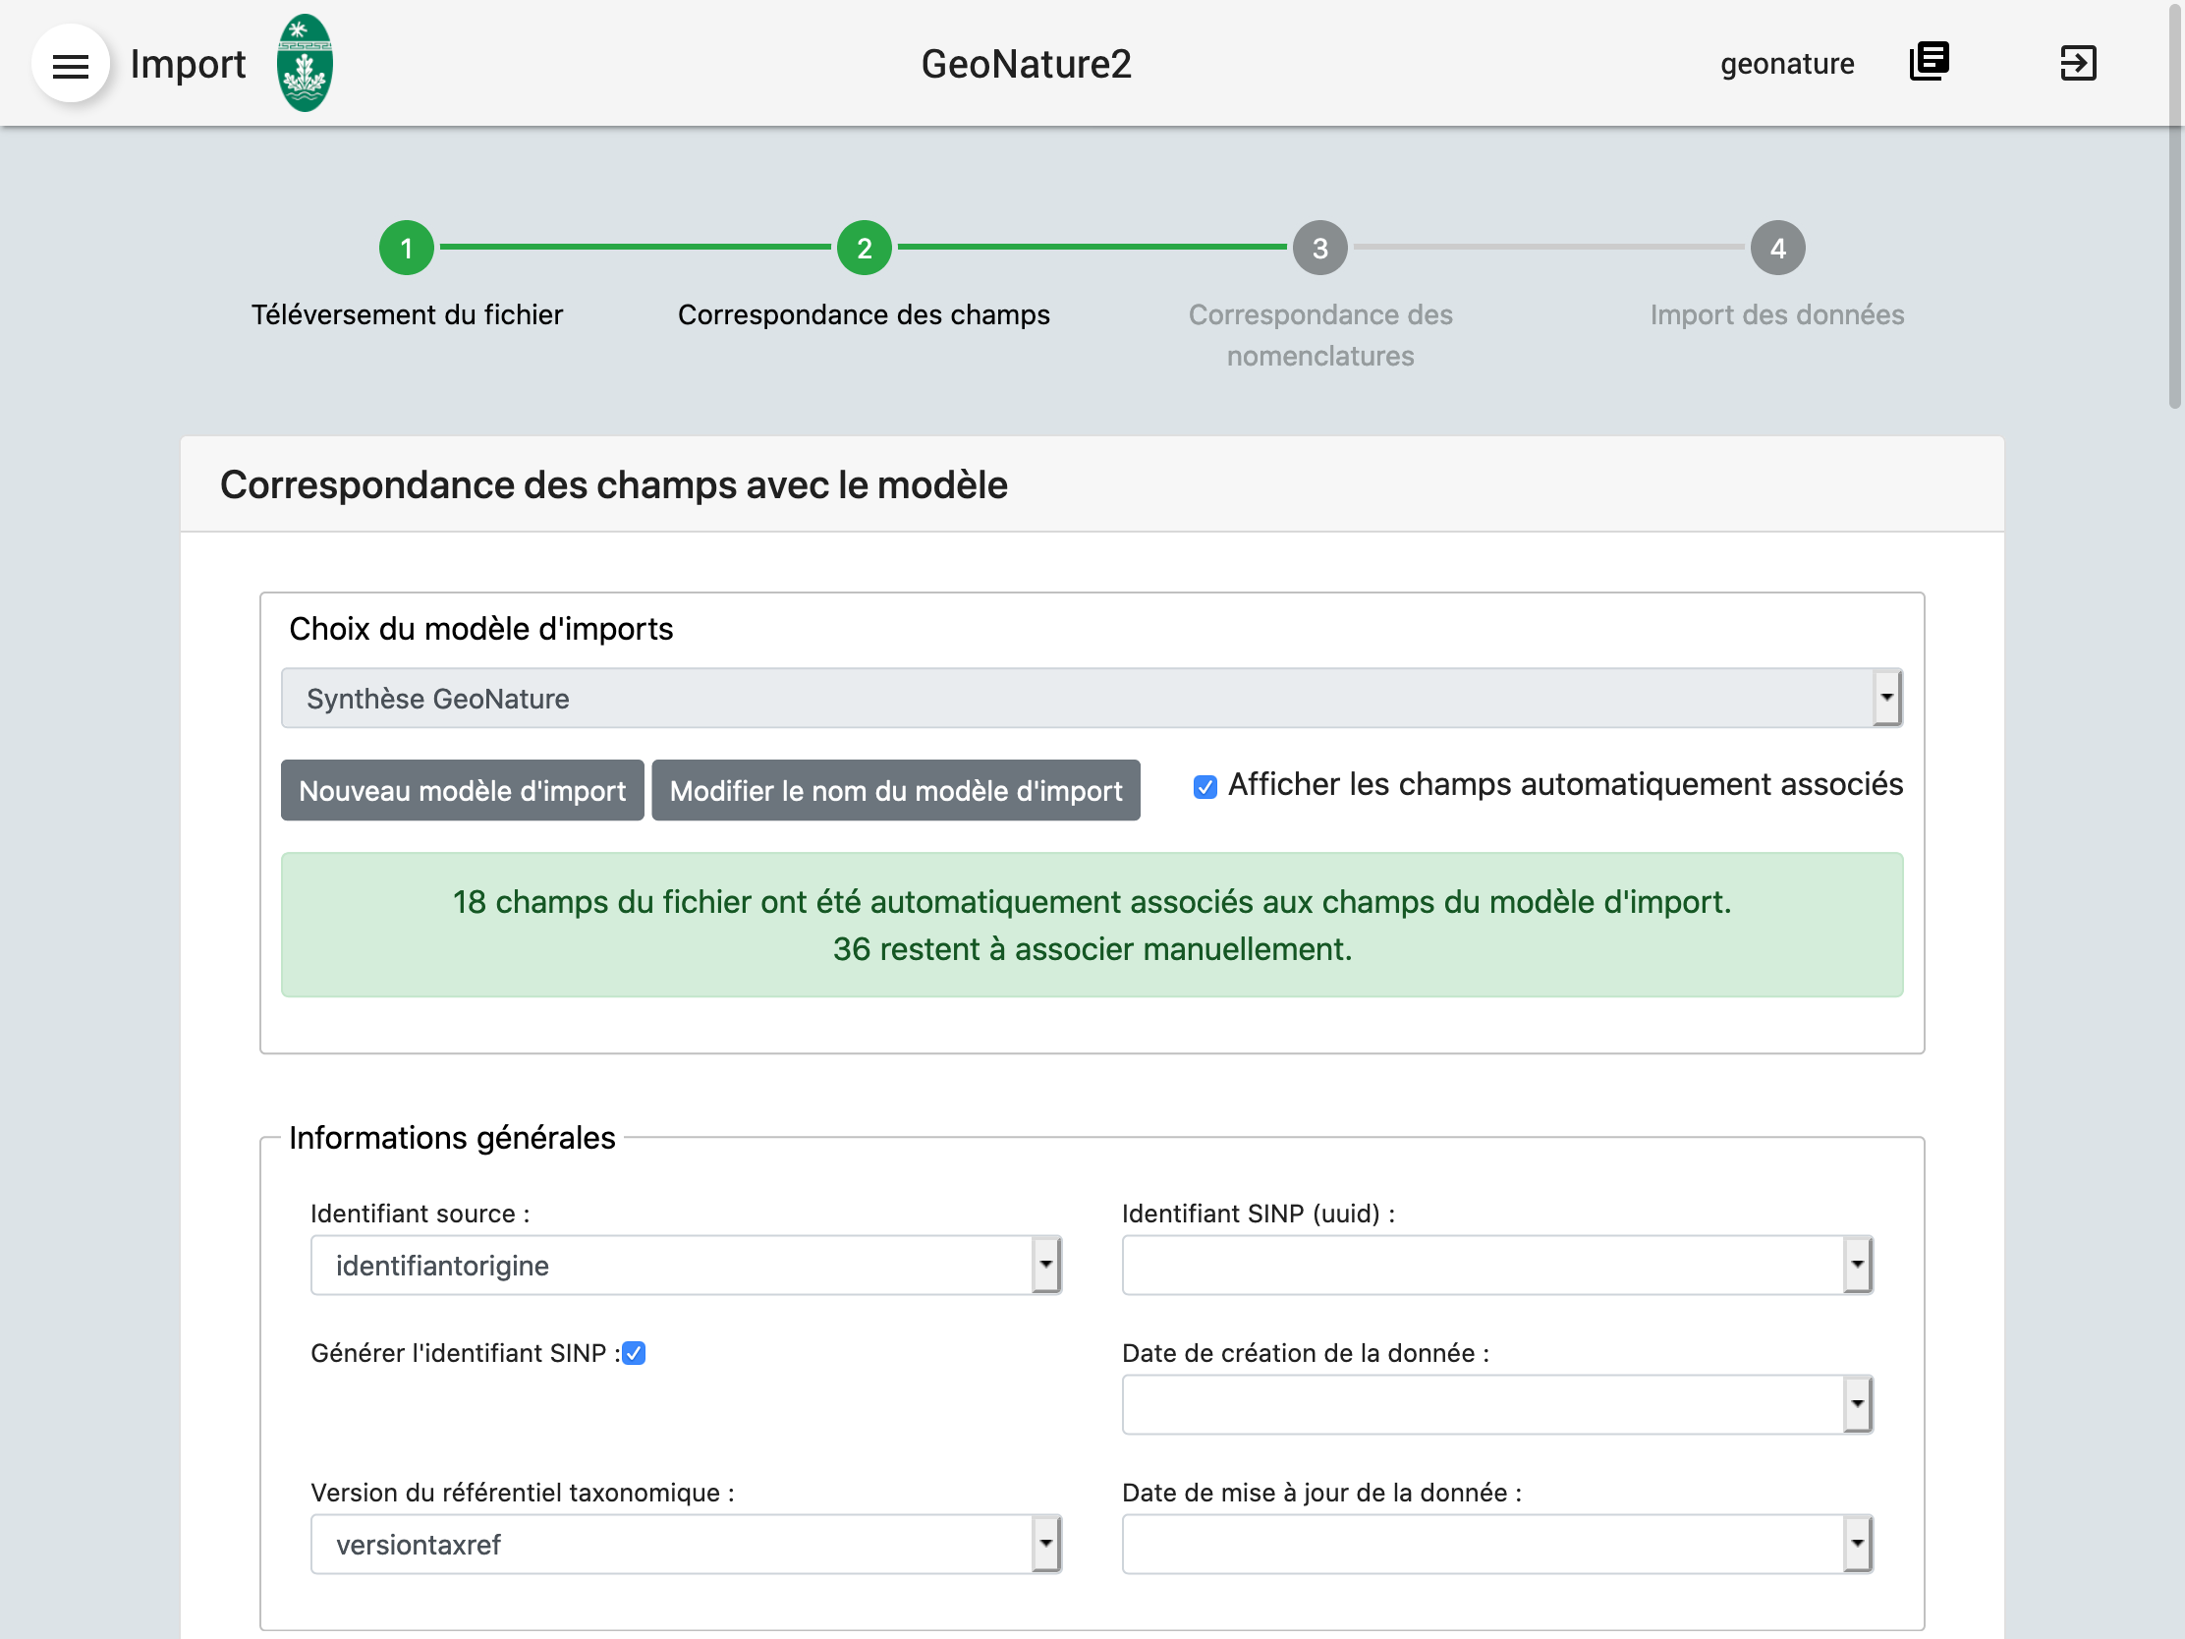Open Version du référentiel taxonomique dropdown
Screen dimensions: 2185x1639
tap(686, 1545)
